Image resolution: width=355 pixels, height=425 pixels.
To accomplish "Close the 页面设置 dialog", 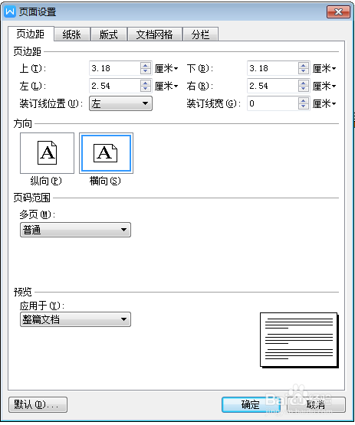I will (338, 12).
